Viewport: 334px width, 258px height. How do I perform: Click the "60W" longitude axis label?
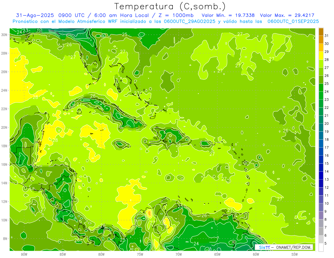coord(256,254)
